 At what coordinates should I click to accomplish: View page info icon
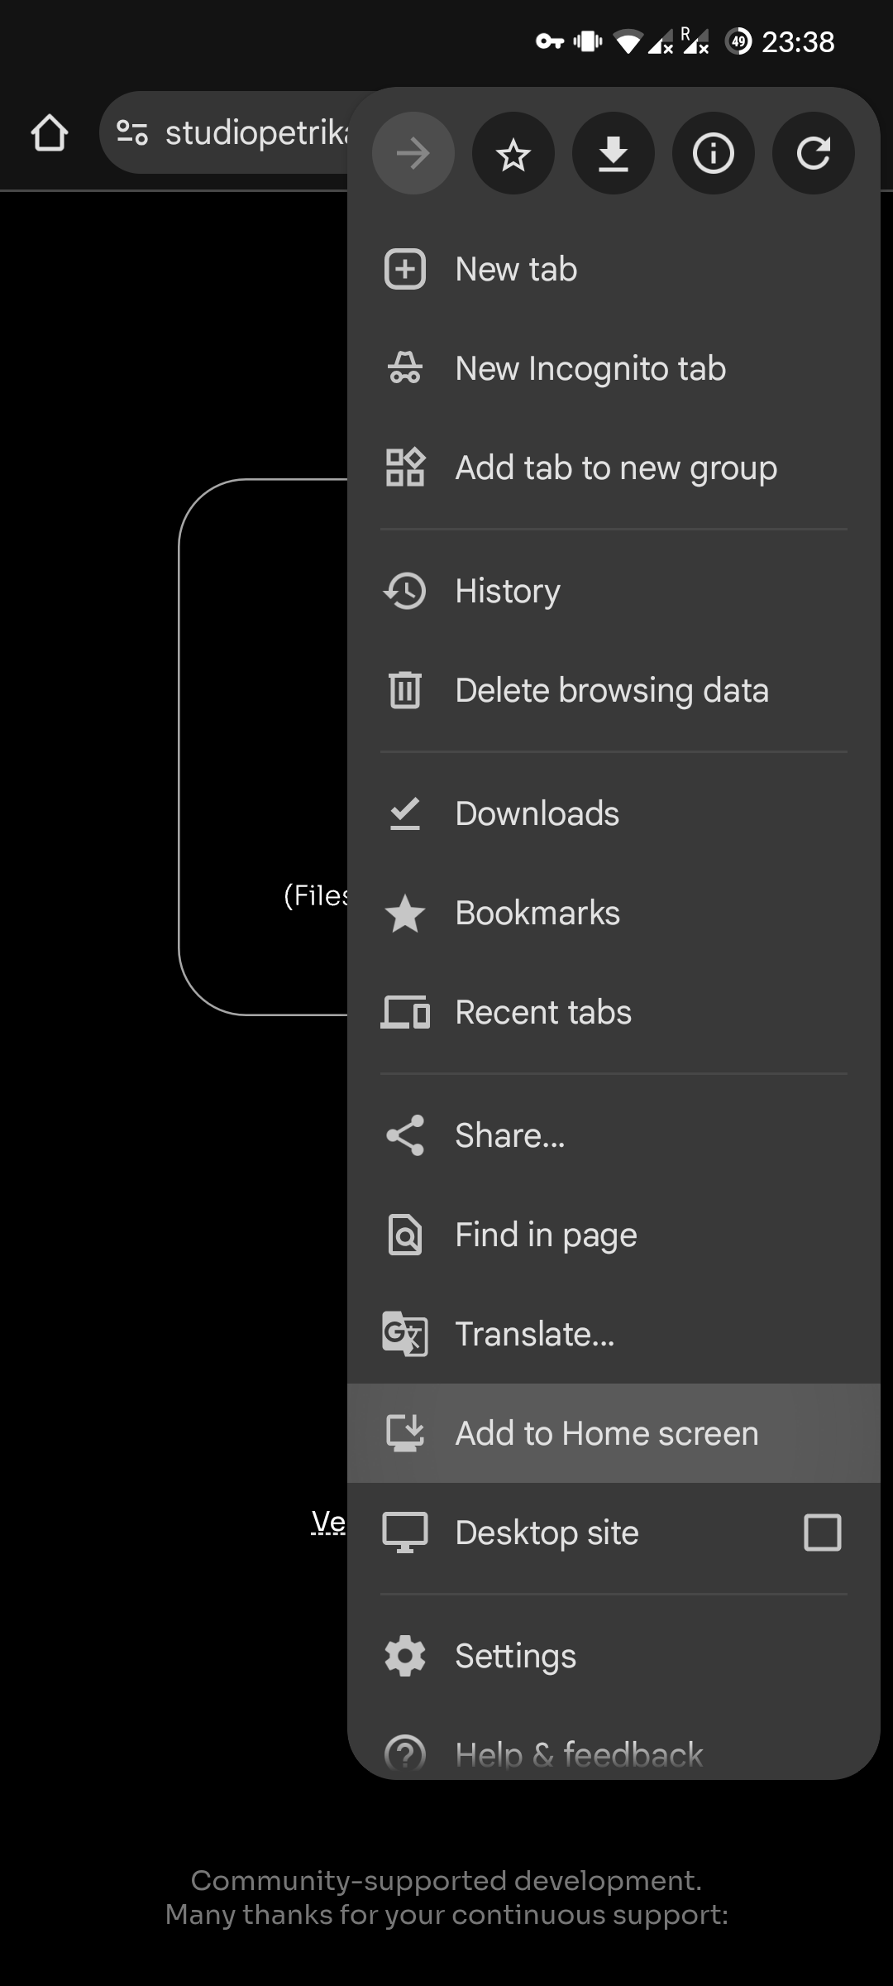(x=713, y=154)
